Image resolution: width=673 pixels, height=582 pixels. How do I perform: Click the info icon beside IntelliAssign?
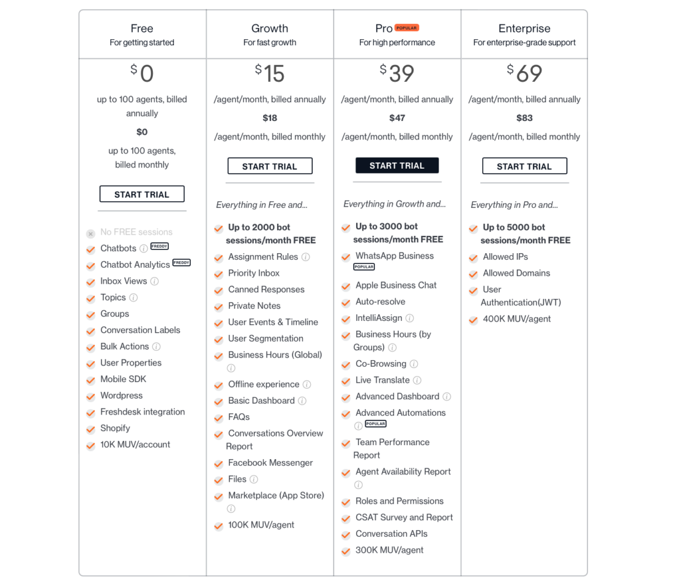point(409,318)
